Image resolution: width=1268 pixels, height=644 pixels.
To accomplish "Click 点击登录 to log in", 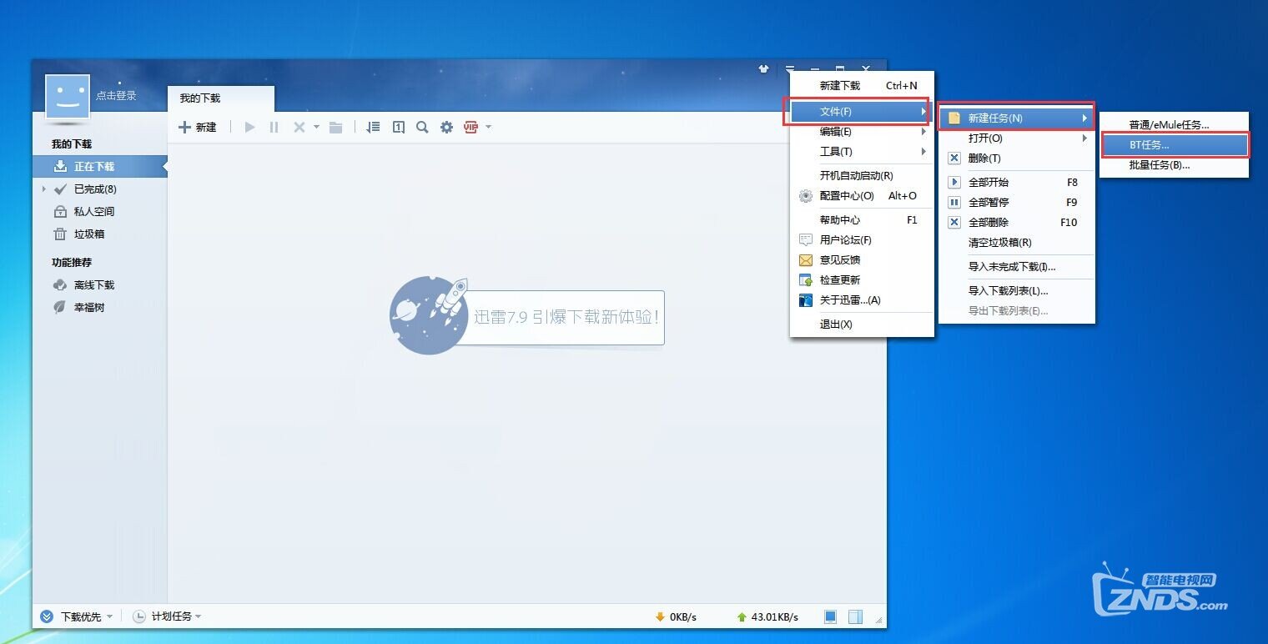I will 116,96.
